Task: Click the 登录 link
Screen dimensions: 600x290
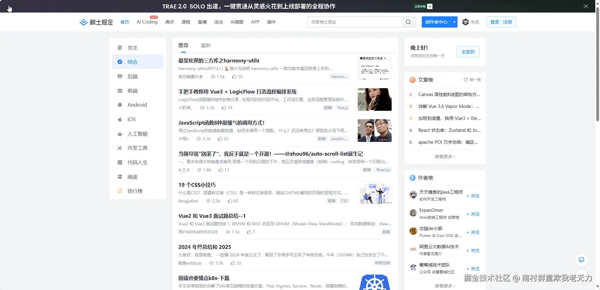Action: (495, 22)
